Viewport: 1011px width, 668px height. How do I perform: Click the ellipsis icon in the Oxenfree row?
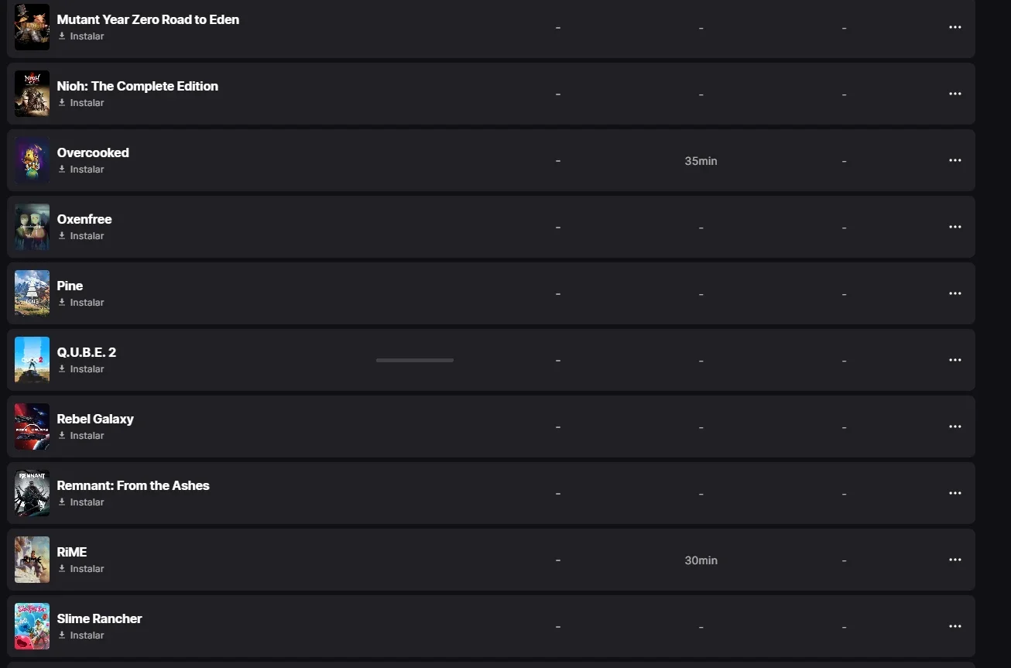pyautogui.click(x=955, y=227)
